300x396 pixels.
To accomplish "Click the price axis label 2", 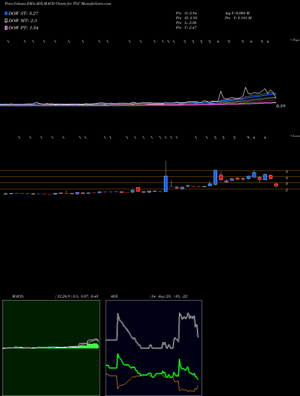I will coord(286,190).
